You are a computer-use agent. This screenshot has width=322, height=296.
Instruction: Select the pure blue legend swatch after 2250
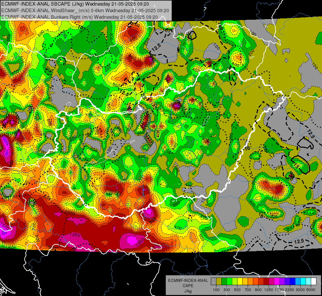(293, 282)
